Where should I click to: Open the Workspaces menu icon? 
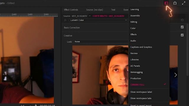point(166,3)
